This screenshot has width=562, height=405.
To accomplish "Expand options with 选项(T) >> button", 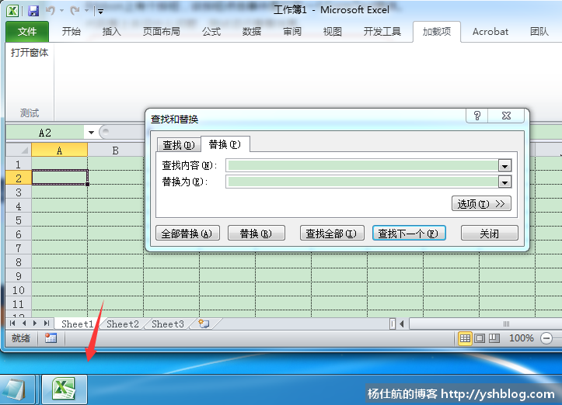I will (x=481, y=203).
